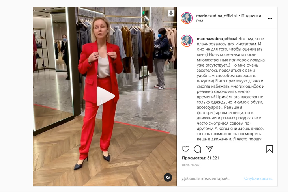Open header profile avatar of marinazudina_official
This screenshot has height=192, width=288.
click(187, 18)
